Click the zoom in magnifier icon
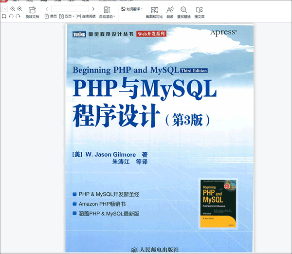Image resolution: width=292 pixels, height=254 pixels. tap(19, 9)
